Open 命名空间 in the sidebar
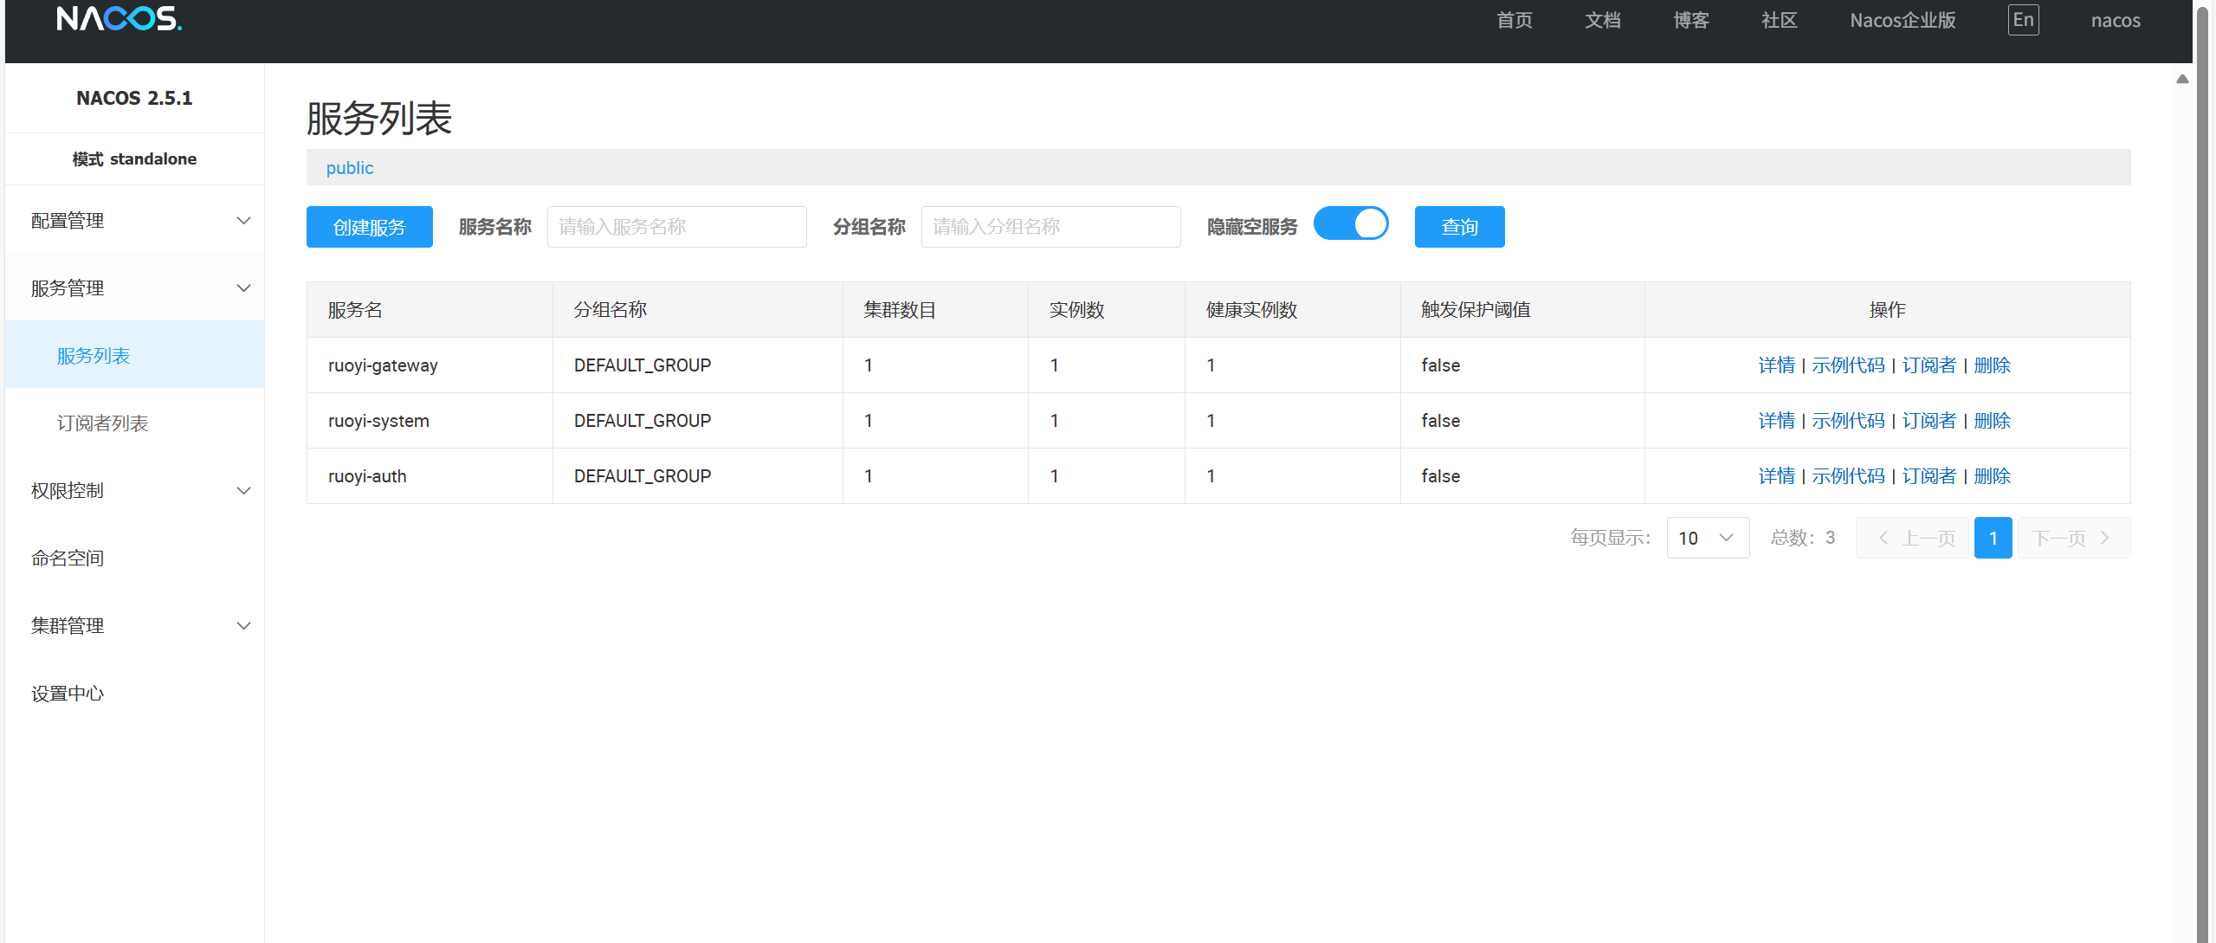Image resolution: width=2216 pixels, height=943 pixels. click(x=135, y=559)
